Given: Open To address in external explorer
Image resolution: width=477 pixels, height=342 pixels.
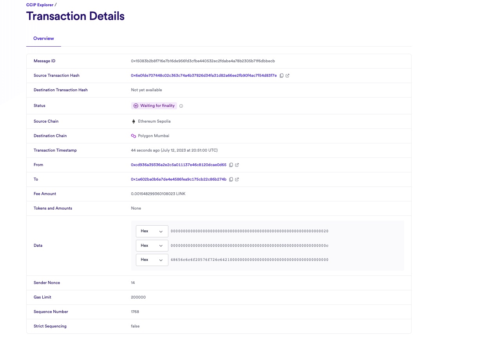Looking at the screenshot, I should tap(237, 179).
